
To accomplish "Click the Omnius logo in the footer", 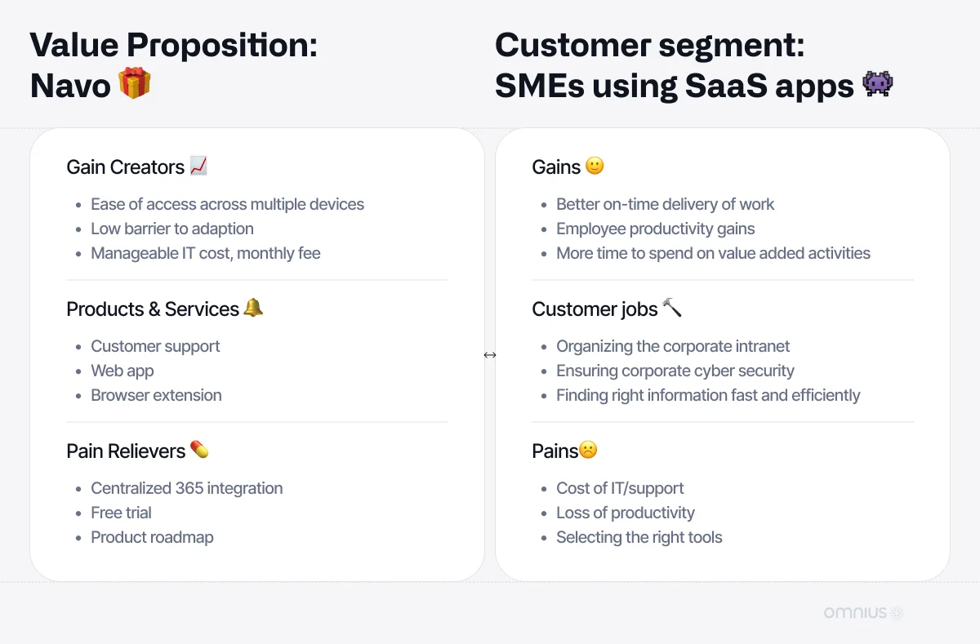I will [862, 612].
